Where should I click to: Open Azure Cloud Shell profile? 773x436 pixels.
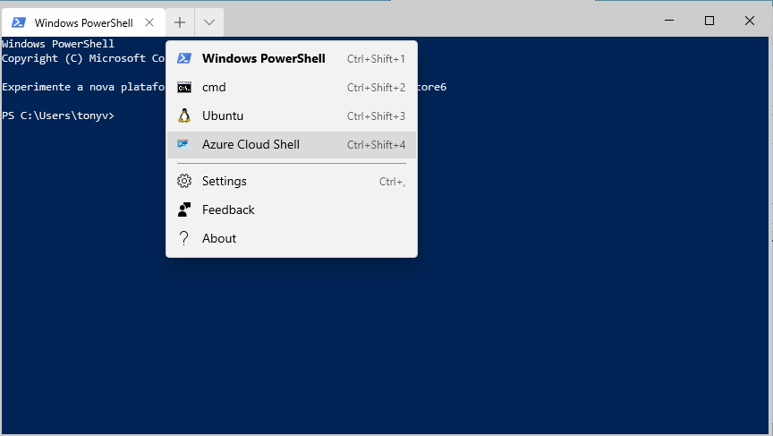coord(292,144)
